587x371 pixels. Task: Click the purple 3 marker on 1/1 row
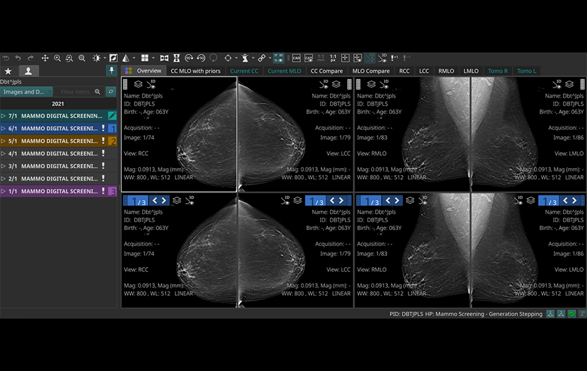point(112,192)
